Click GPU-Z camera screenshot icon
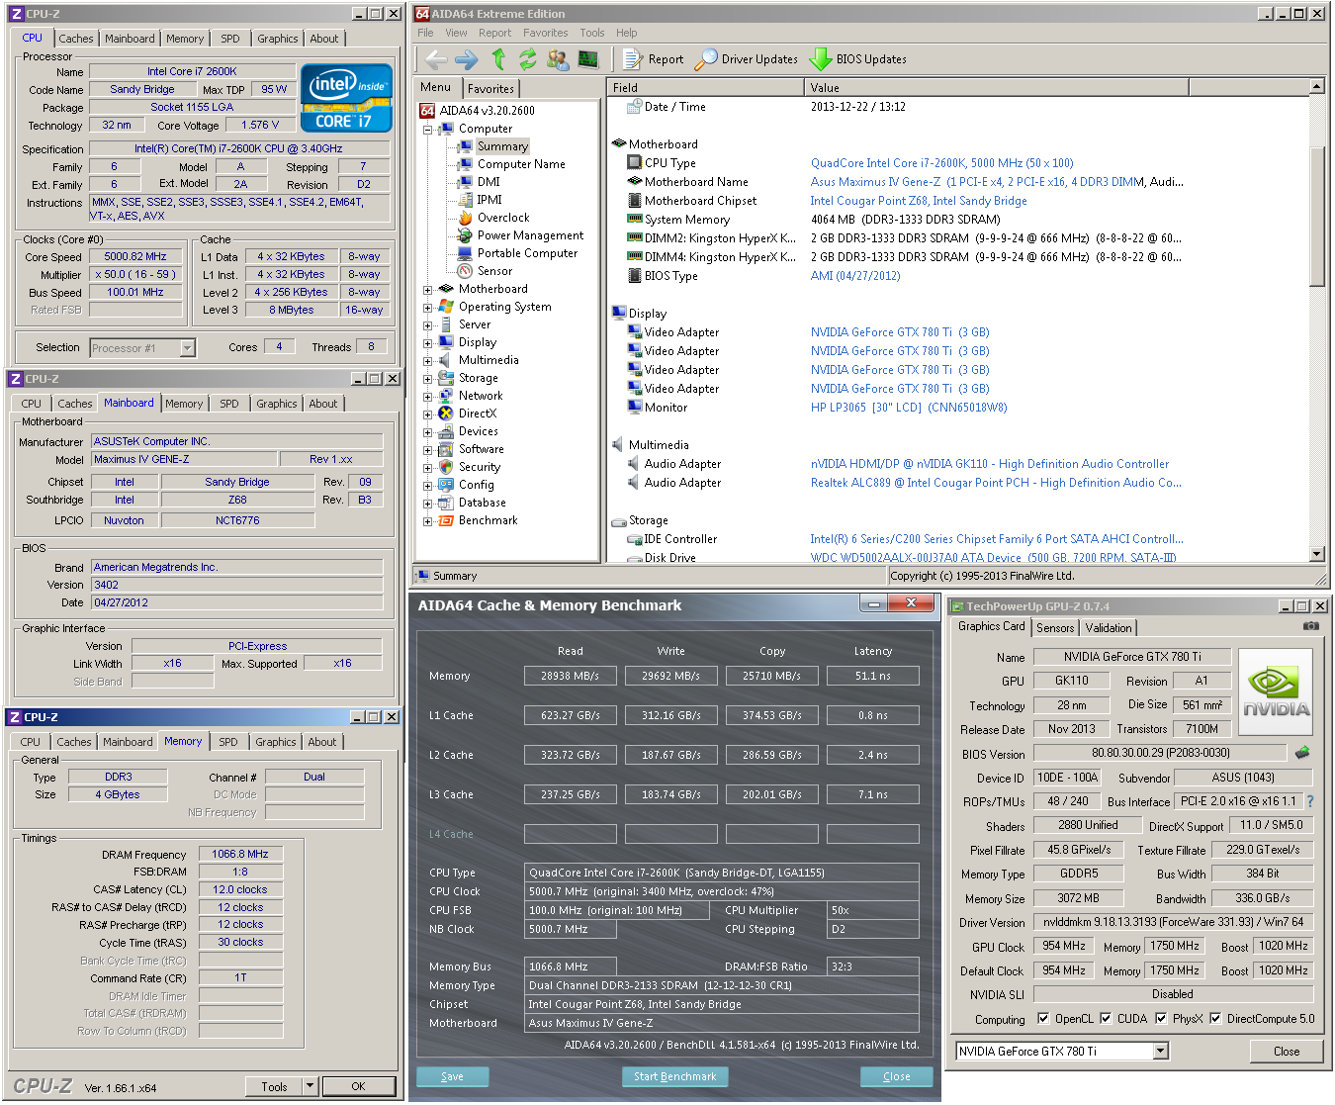This screenshot has height=1105, width=1335. tap(1310, 626)
